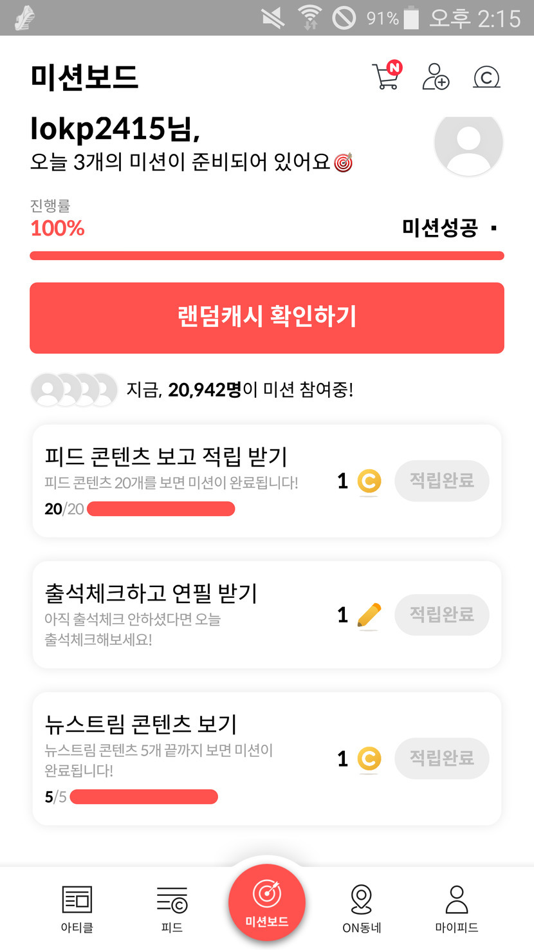Screen dimensions: 534x950
Task: Tap the 적립완료 button for attendance check mission
Action: pyautogui.click(x=442, y=615)
